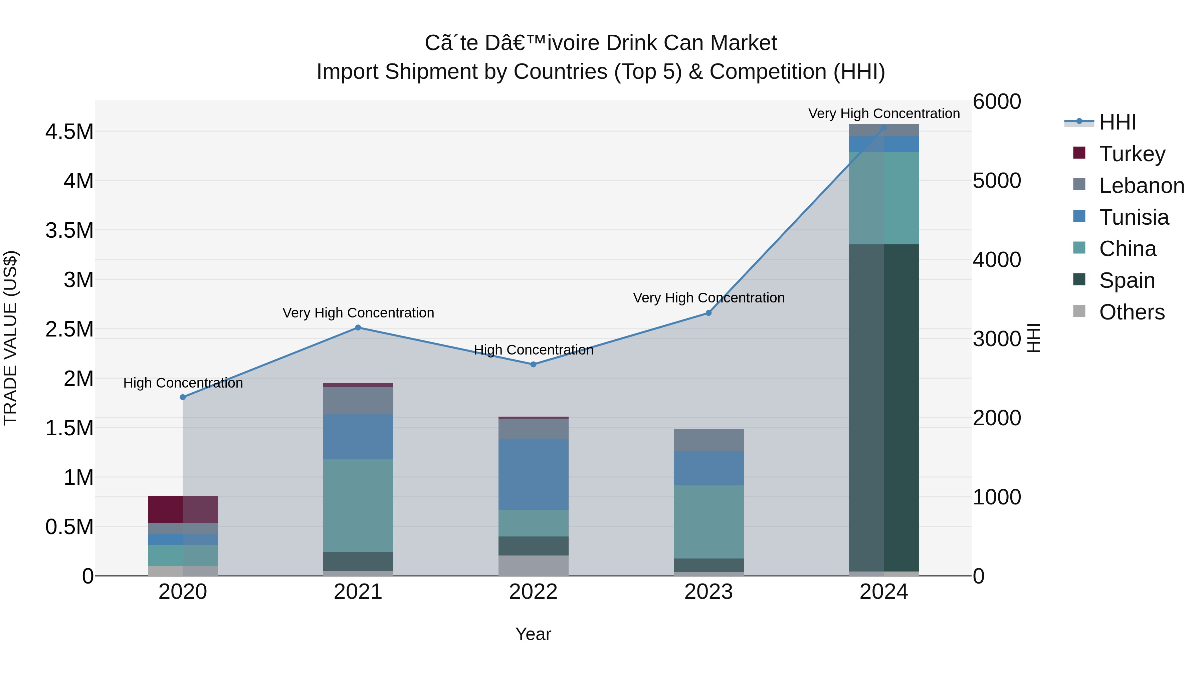Click the Lebanon segment in the 2023 bar
Image resolution: width=1202 pixels, height=676 pixels.
pos(708,440)
